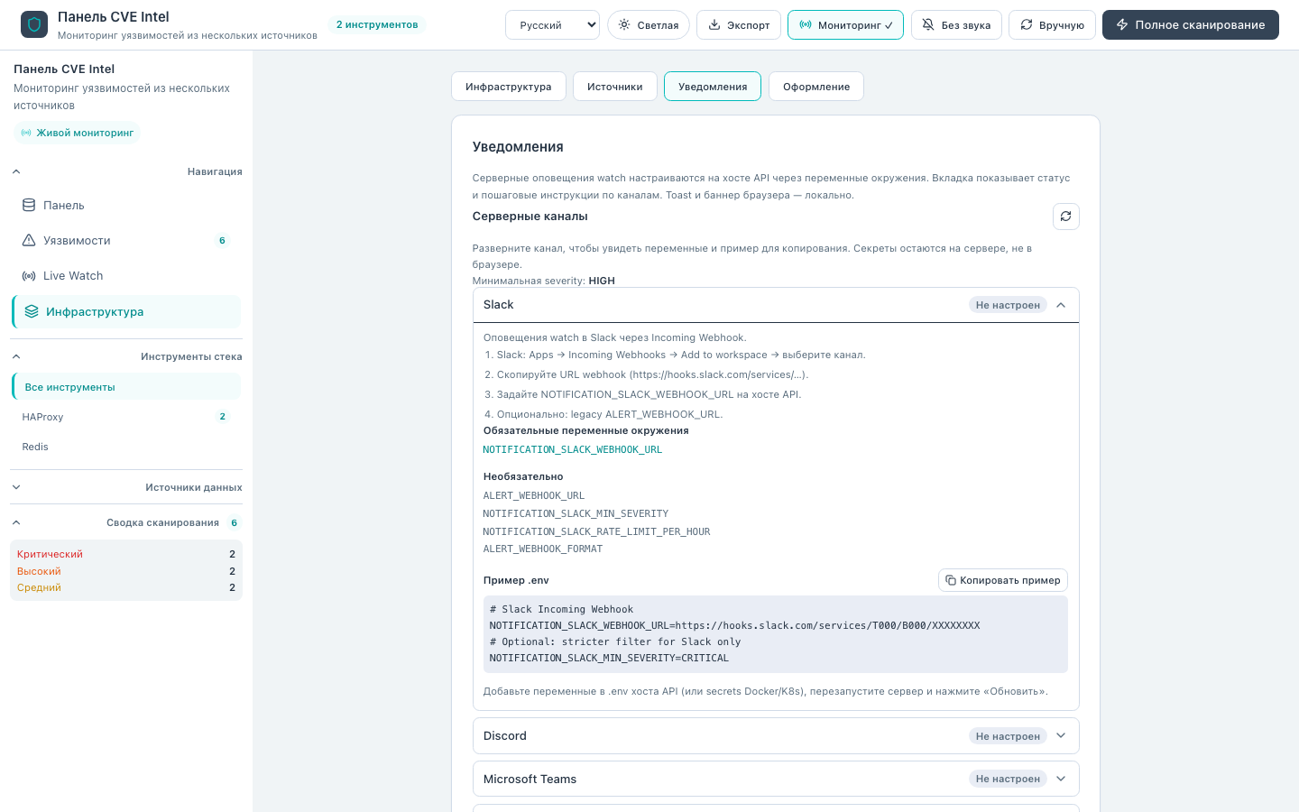Select Инфраструктура in sidebar navigation
The image size is (1299, 812).
(126, 311)
